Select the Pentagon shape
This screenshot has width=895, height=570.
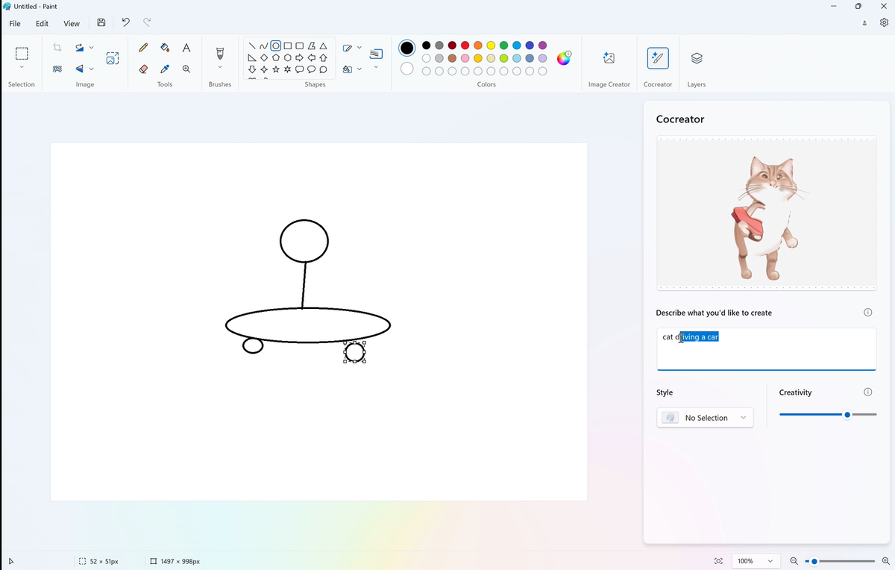point(276,58)
